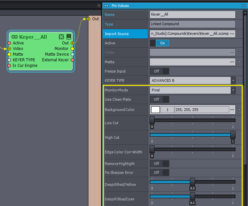Viewport: 248px width, 206px height.
Task: Click the Is Cur Engine input pin
Action: click(9, 66)
